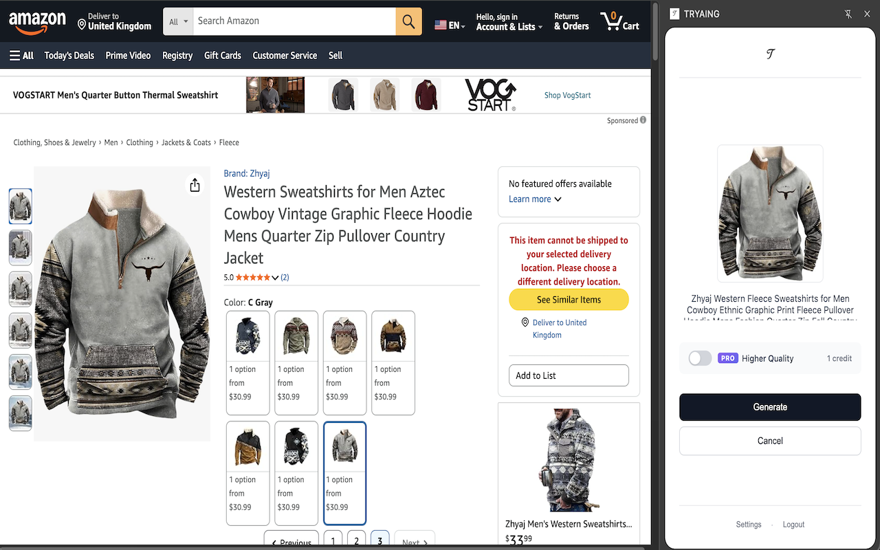Open the All search category dropdown

click(x=177, y=21)
